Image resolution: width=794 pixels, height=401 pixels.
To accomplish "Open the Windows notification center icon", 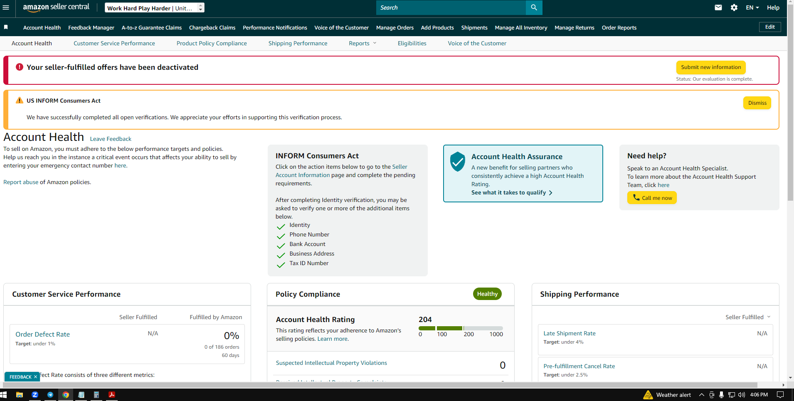I will (x=780, y=395).
